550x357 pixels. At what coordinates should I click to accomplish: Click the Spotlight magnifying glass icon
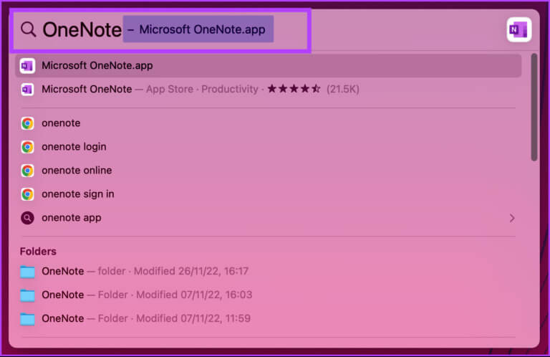click(28, 29)
